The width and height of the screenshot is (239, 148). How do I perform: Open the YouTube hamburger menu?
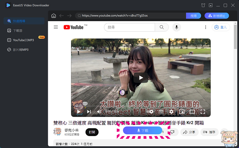[56, 27]
